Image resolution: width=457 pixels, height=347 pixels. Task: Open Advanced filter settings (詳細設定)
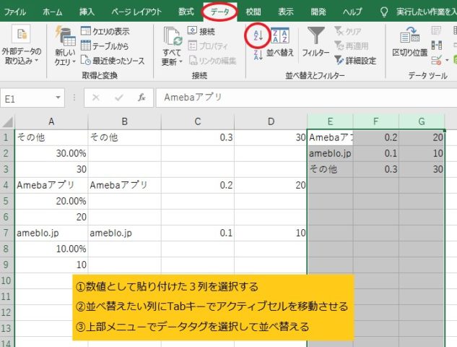355,61
